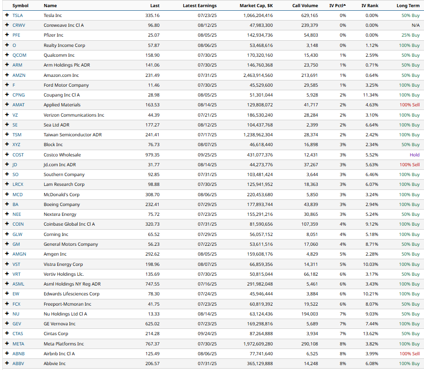
Task: Expand the TSLA row plus icon
Action: point(7,15)
